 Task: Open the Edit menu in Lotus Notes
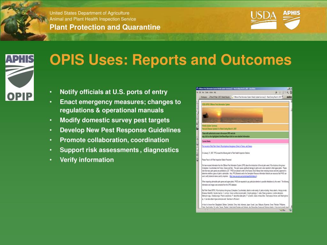click(200, 92)
